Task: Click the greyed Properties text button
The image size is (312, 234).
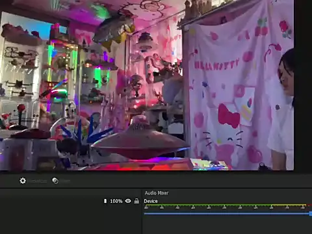Action: coord(38,181)
